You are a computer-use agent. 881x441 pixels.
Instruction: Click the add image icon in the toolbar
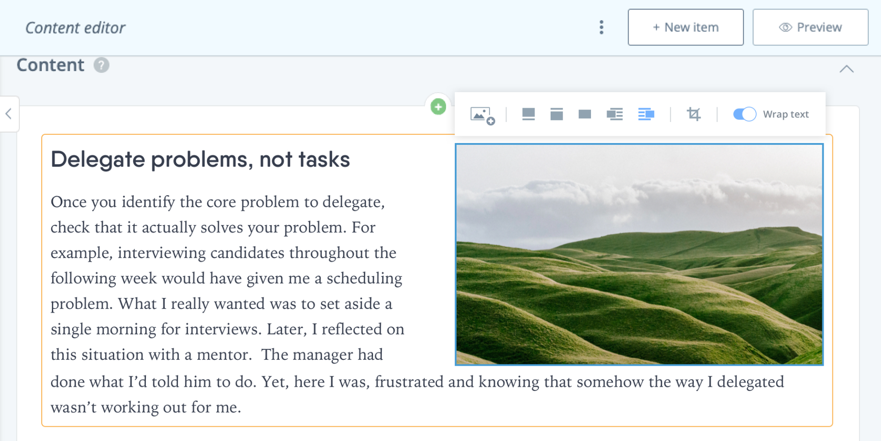(482, 115)
